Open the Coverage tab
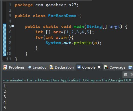Viewport: 133px width, 111px height. click(x=115, y=67)
